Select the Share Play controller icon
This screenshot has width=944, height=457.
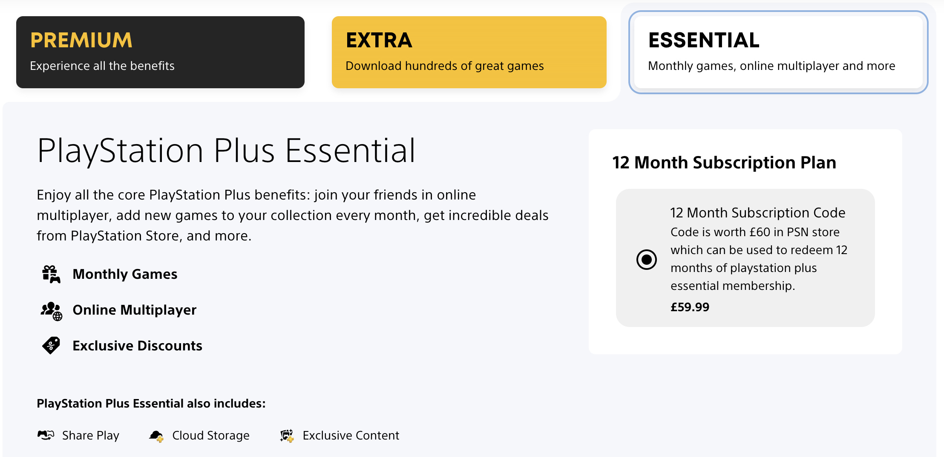[46, 435]
